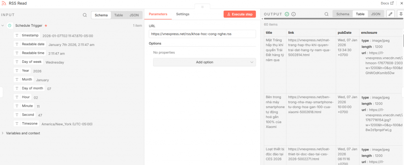The image size is (404, 165).
Task: Click the RSS URL input field
Action: pos(202,34)
